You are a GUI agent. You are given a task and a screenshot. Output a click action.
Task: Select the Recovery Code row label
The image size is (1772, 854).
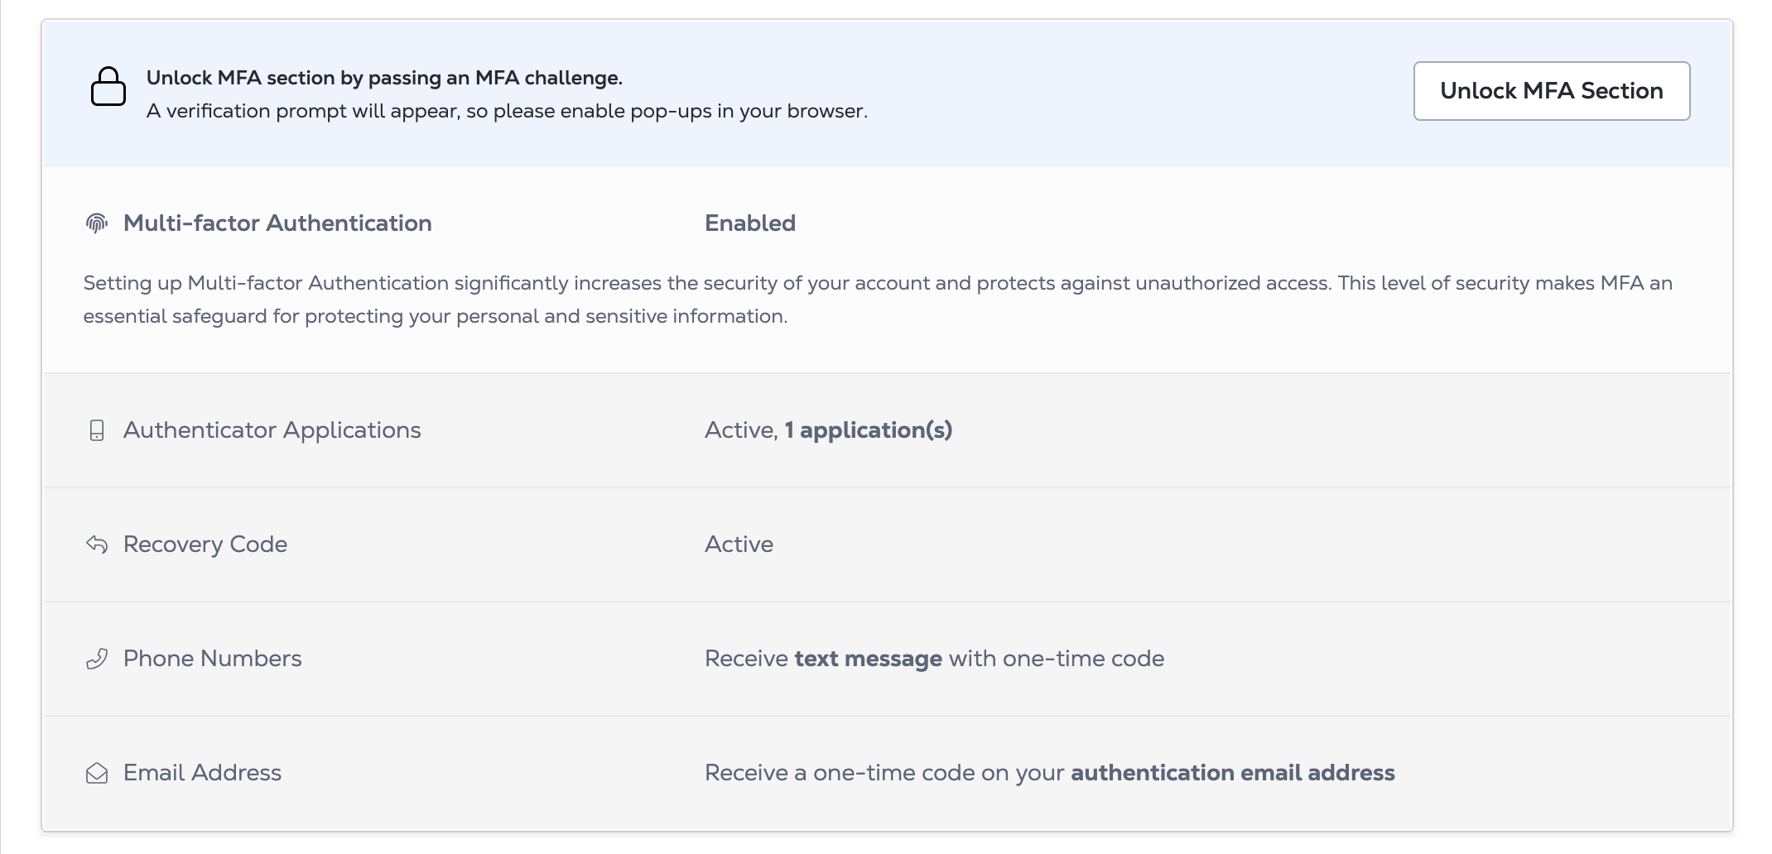[x=205, y=545]
